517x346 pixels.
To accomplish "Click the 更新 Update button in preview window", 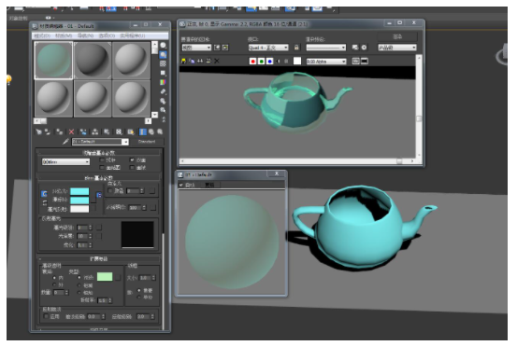I will tap(209, 185).
